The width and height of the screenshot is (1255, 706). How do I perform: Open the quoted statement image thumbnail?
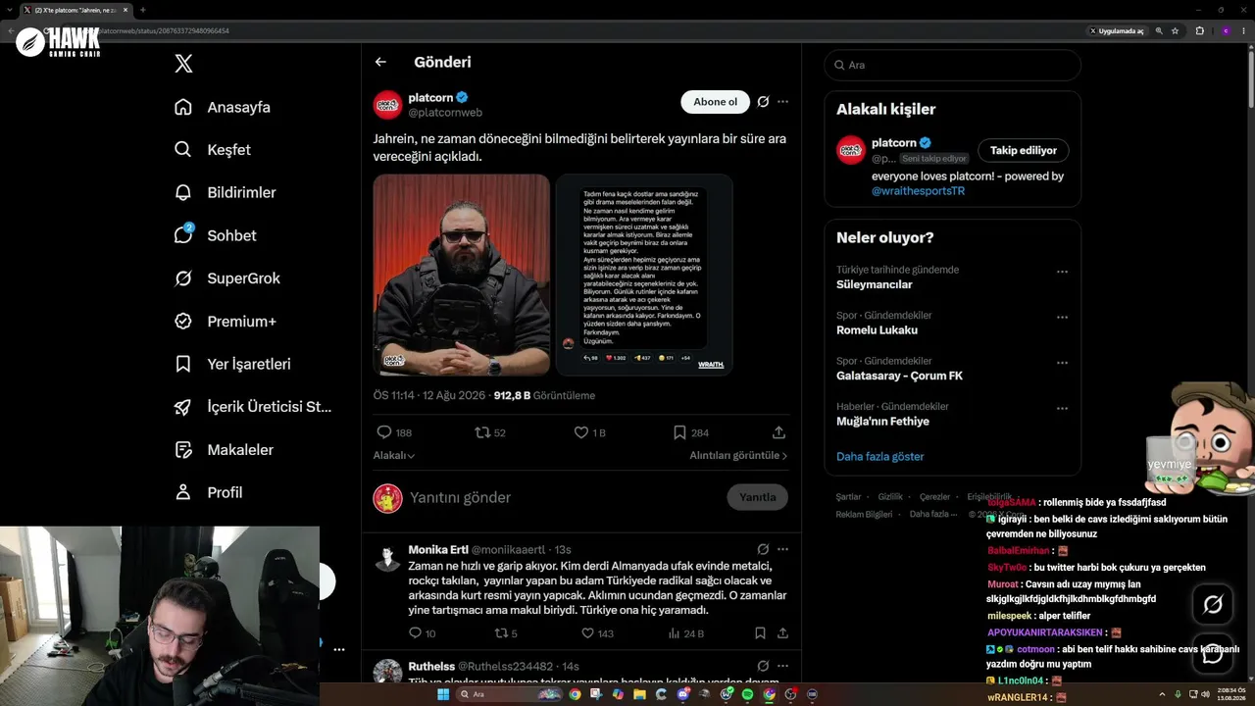point(644,275)
